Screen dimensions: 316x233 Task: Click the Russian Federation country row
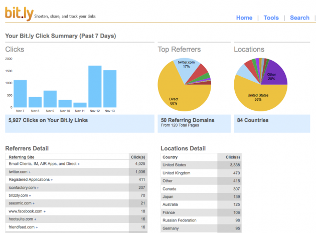click(201, 220)
